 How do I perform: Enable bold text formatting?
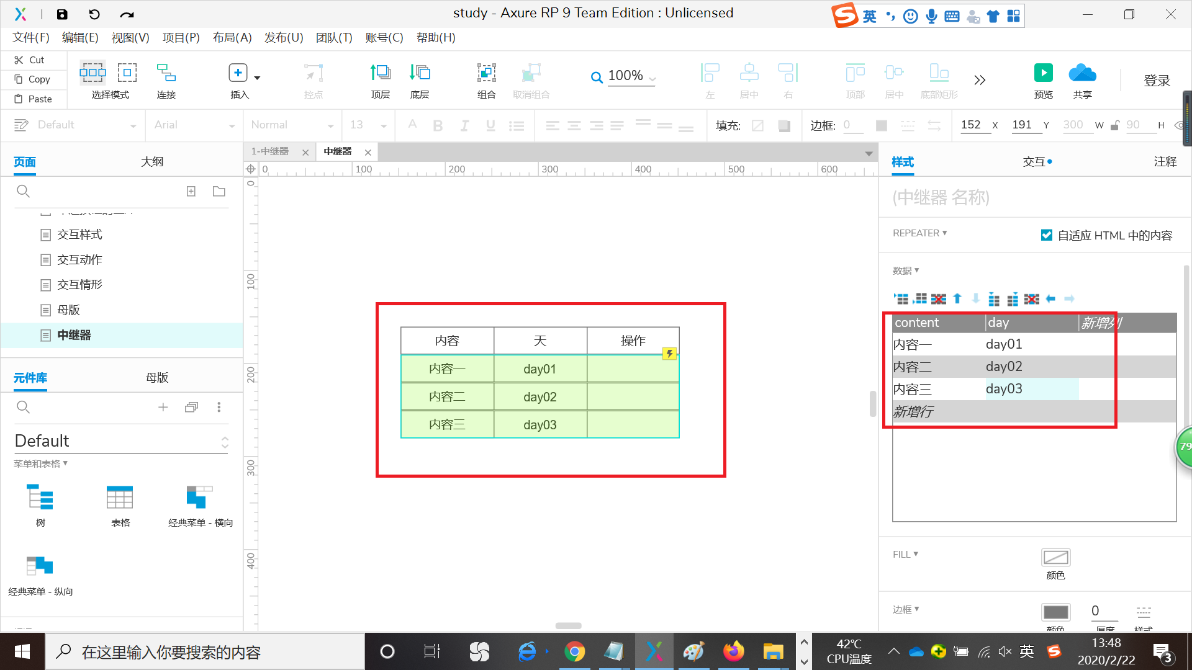point(437,125)
